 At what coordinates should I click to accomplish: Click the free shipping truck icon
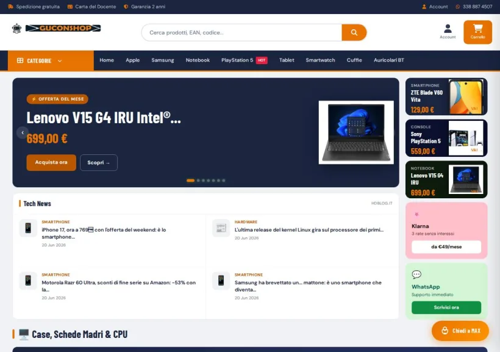click(10, 7)
